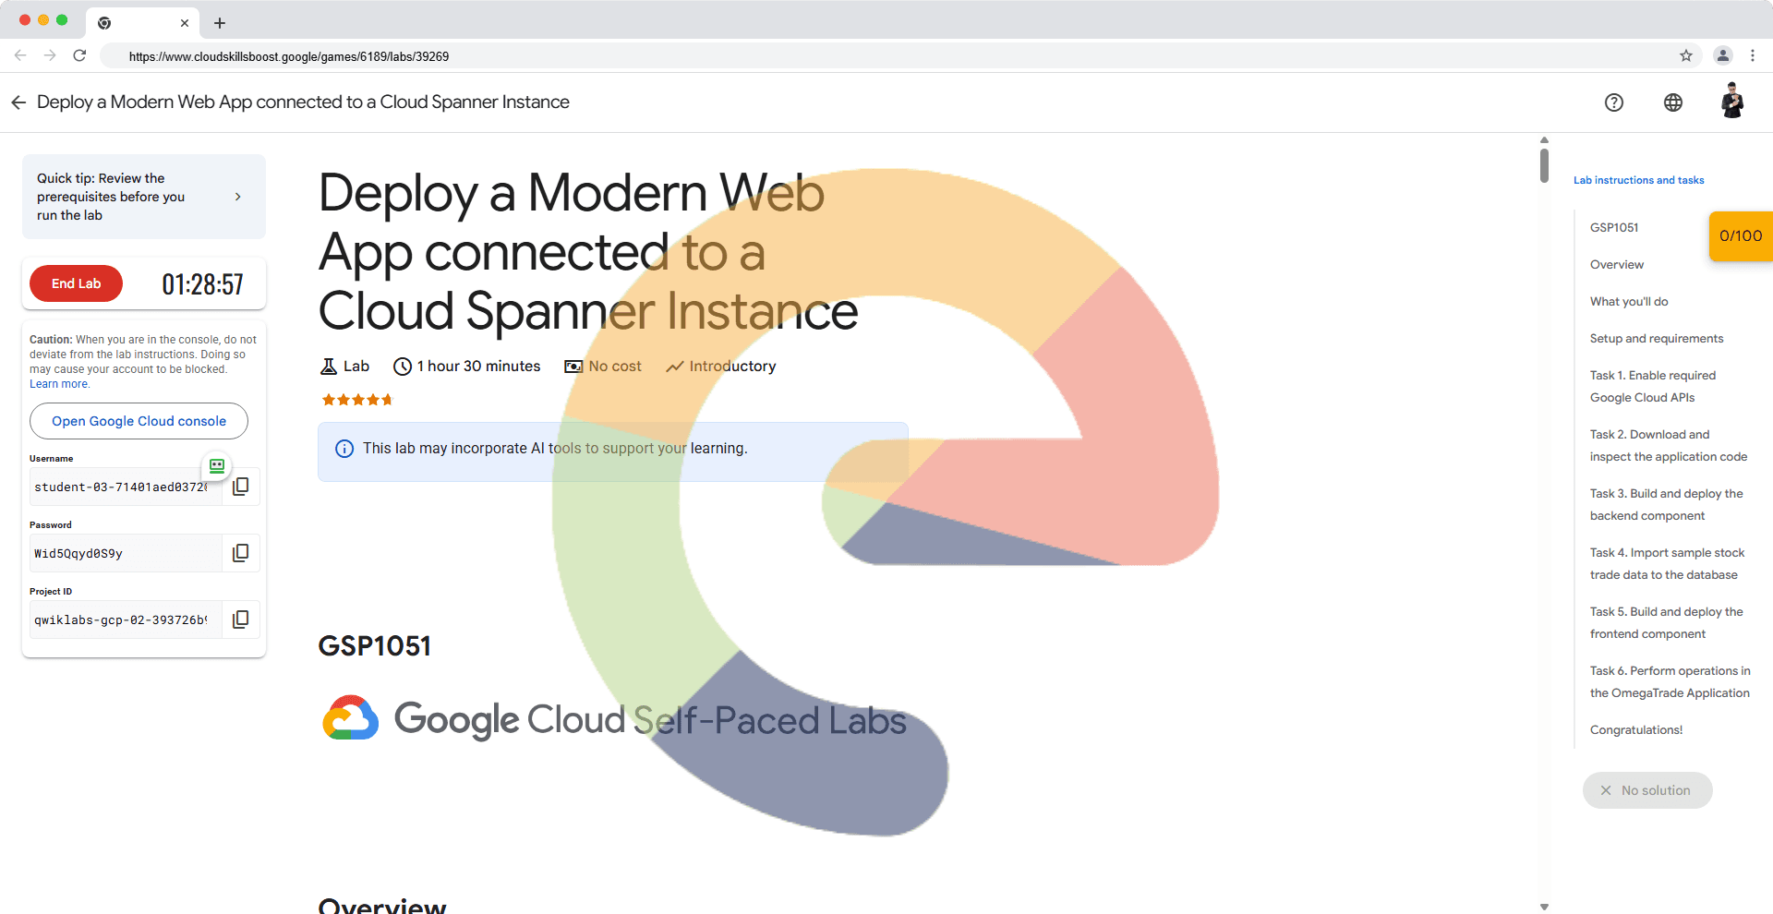Click the clock duration icon
This screenshot has height=914, width=1773.
click(403, 367)
